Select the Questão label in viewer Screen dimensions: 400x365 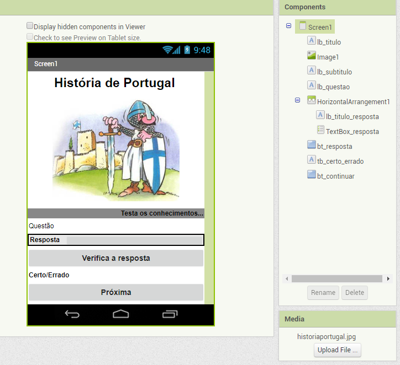41,226
